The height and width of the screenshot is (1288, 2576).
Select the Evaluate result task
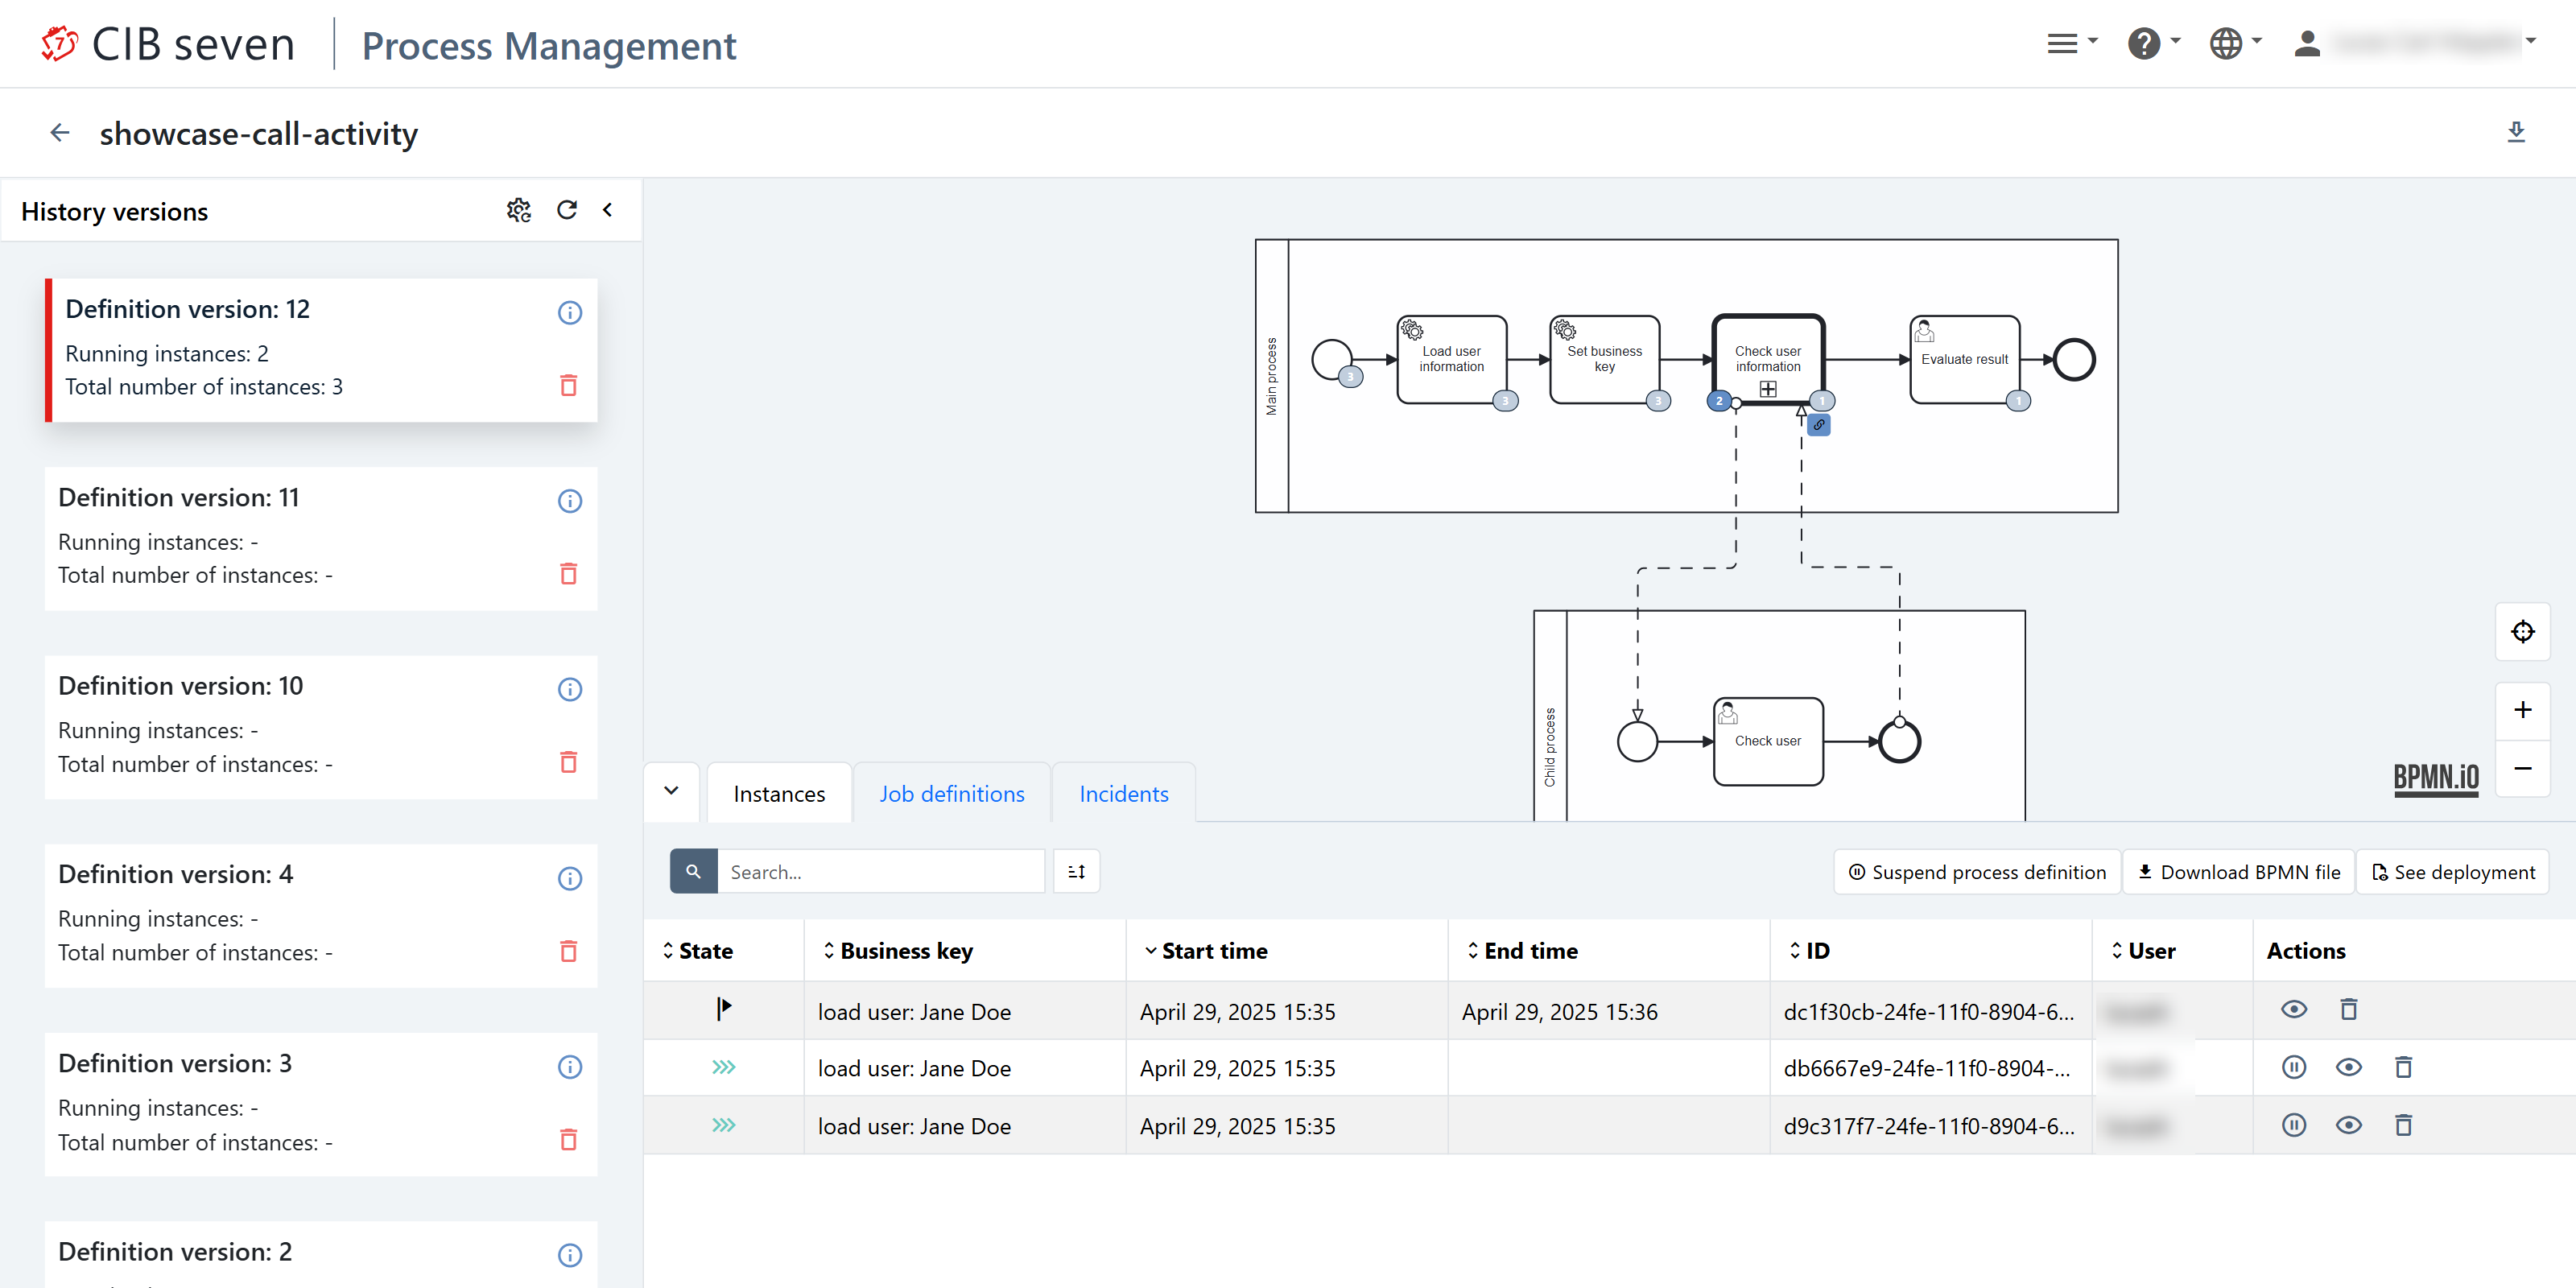pyautogui.click(x=1965, y=359)
